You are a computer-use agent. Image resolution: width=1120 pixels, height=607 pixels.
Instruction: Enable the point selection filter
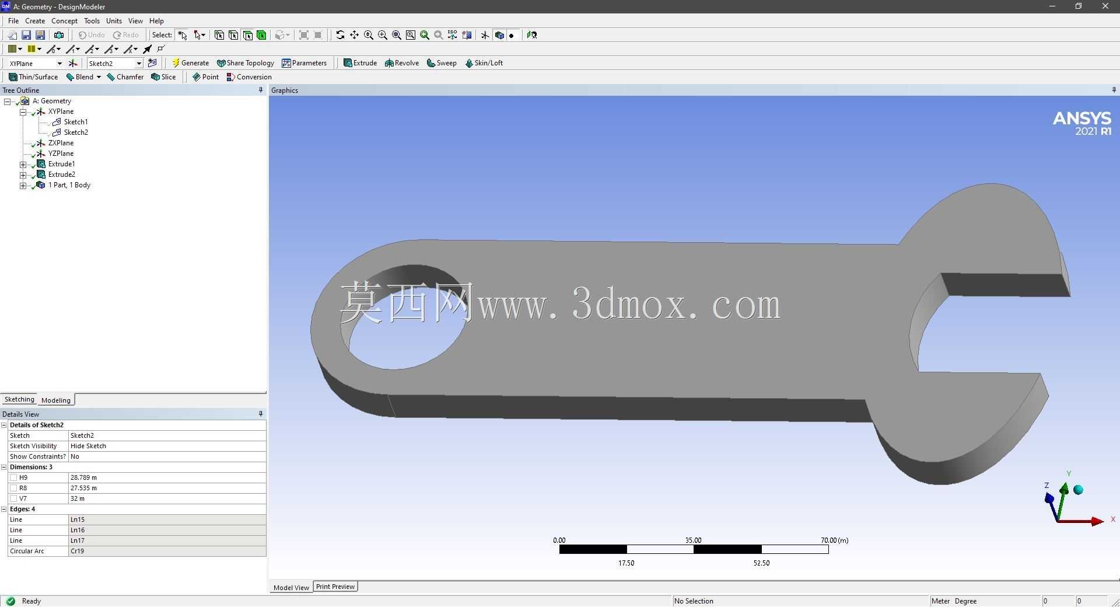[x=219, y=35]
